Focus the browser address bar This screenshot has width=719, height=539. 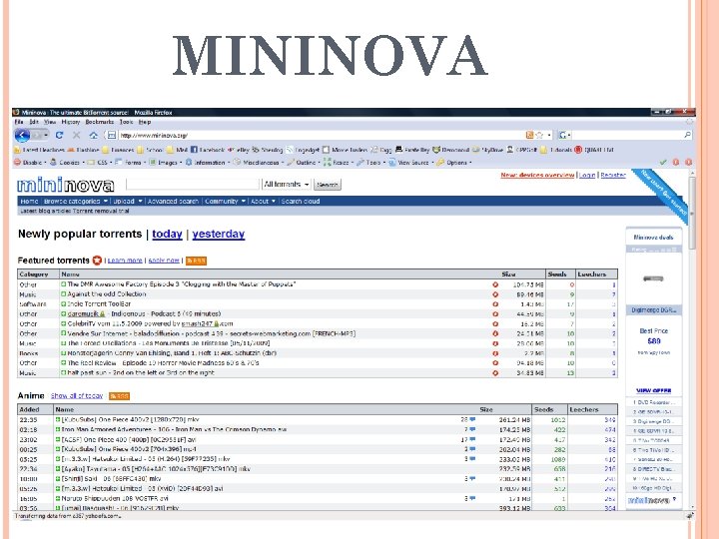coord(321,135)
